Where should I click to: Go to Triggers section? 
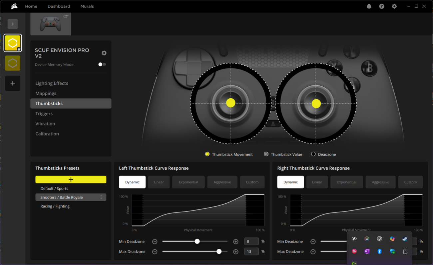pos(44,114)
